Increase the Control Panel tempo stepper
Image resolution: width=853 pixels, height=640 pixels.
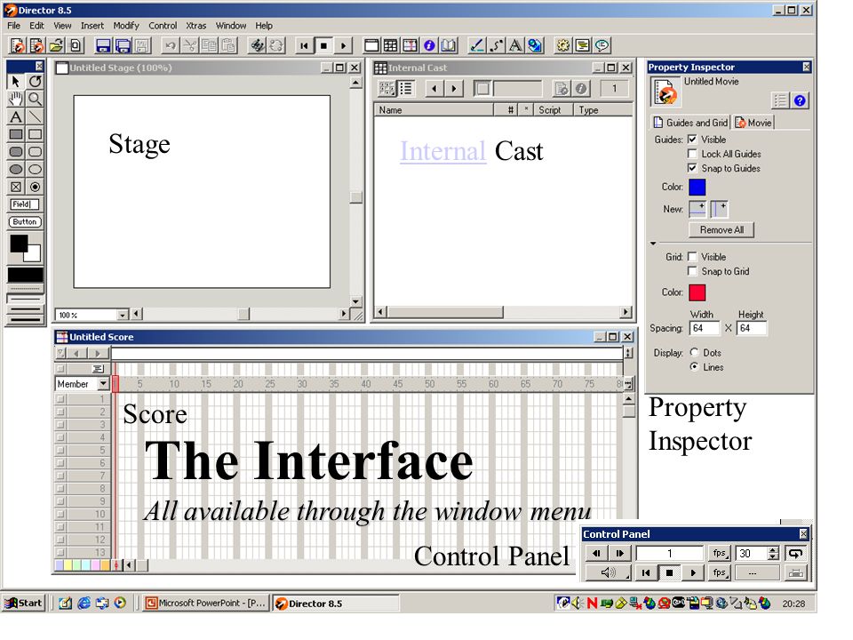coord(774,549)
